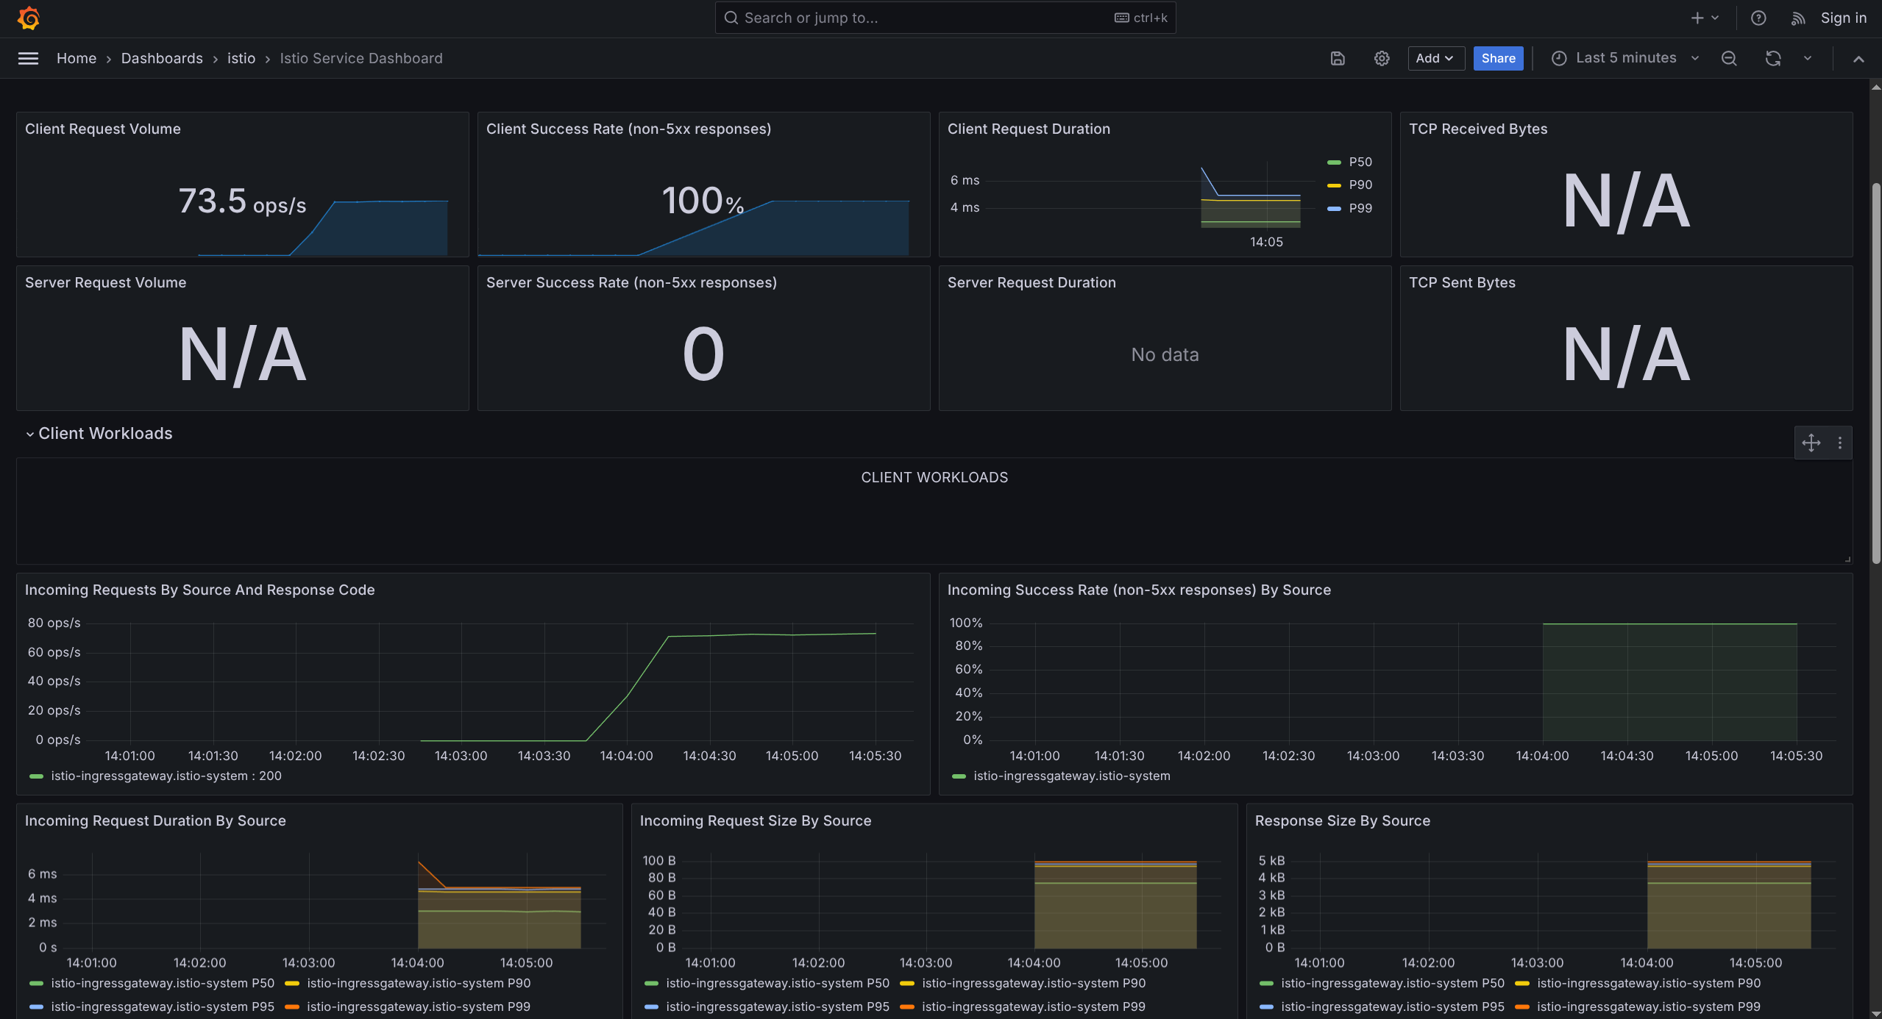Open the Grafana home logo
The height and width of the screenshot is (1019, 1882).
coord(28,18)
